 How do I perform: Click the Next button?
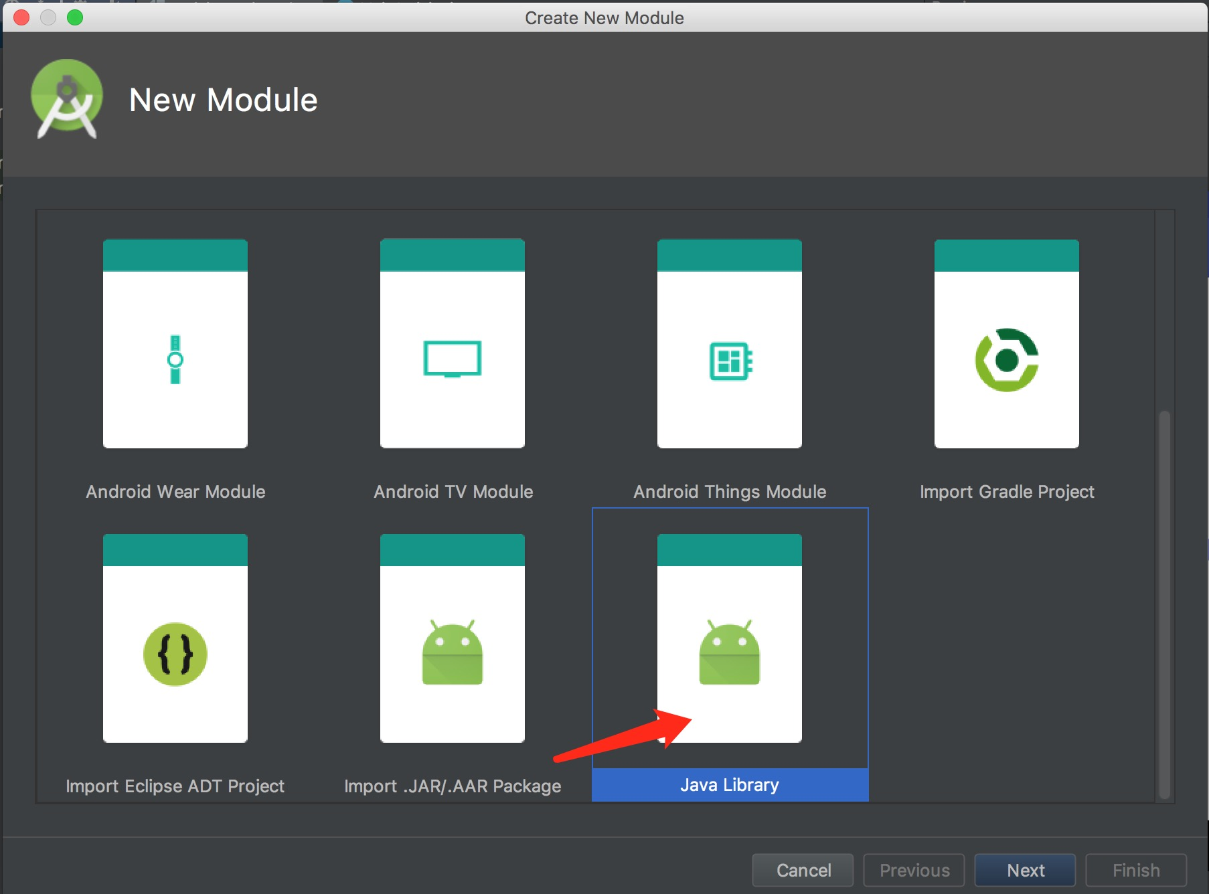pos(1024,870)
